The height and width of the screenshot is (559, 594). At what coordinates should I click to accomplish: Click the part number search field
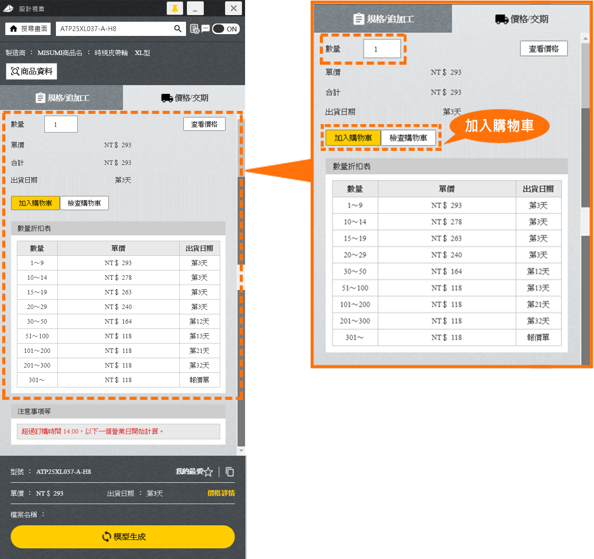(x=115, y=29)
